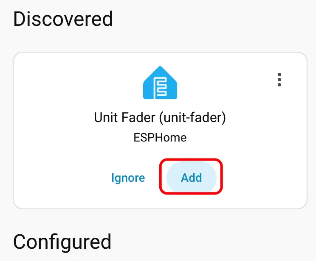Dismiss the discovery using Ignore
This screenshot has width=316, height=261.
(x=128, y=178)
